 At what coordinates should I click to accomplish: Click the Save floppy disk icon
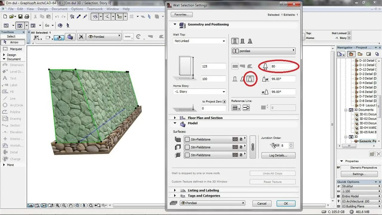[20, 17]
